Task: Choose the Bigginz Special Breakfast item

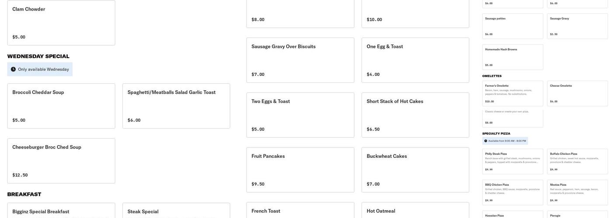Action: pos(61,211)
